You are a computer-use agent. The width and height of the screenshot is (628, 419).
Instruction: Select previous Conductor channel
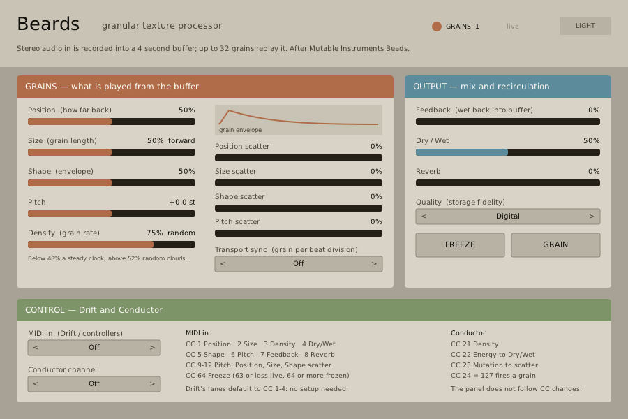point(36,383)
